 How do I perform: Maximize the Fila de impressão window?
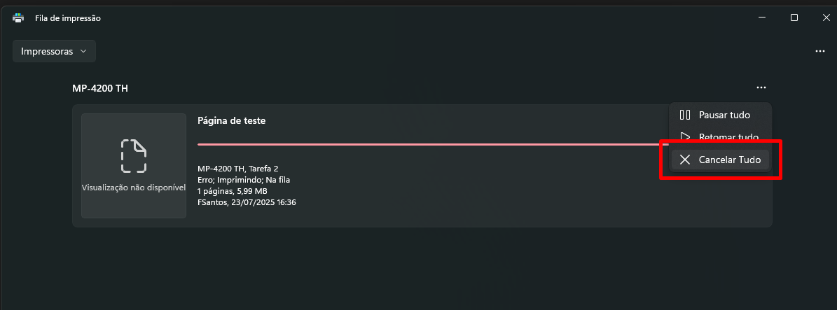(794, 17)
